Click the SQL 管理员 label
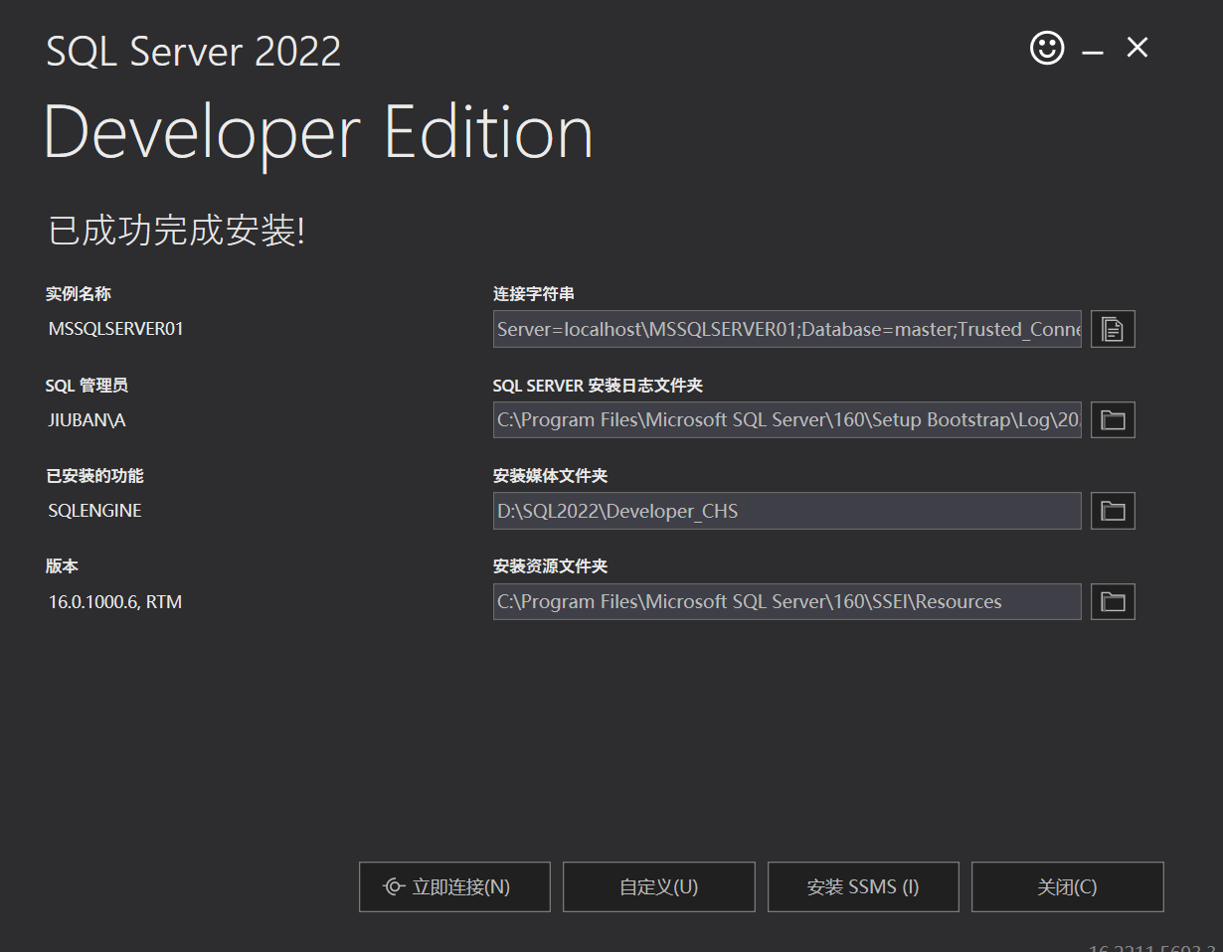This screenshot has width=1223, height=952. pos(87,386)
